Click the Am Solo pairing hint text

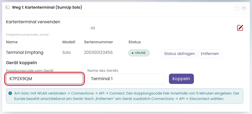pyautogui.click(x=127, y=96)
